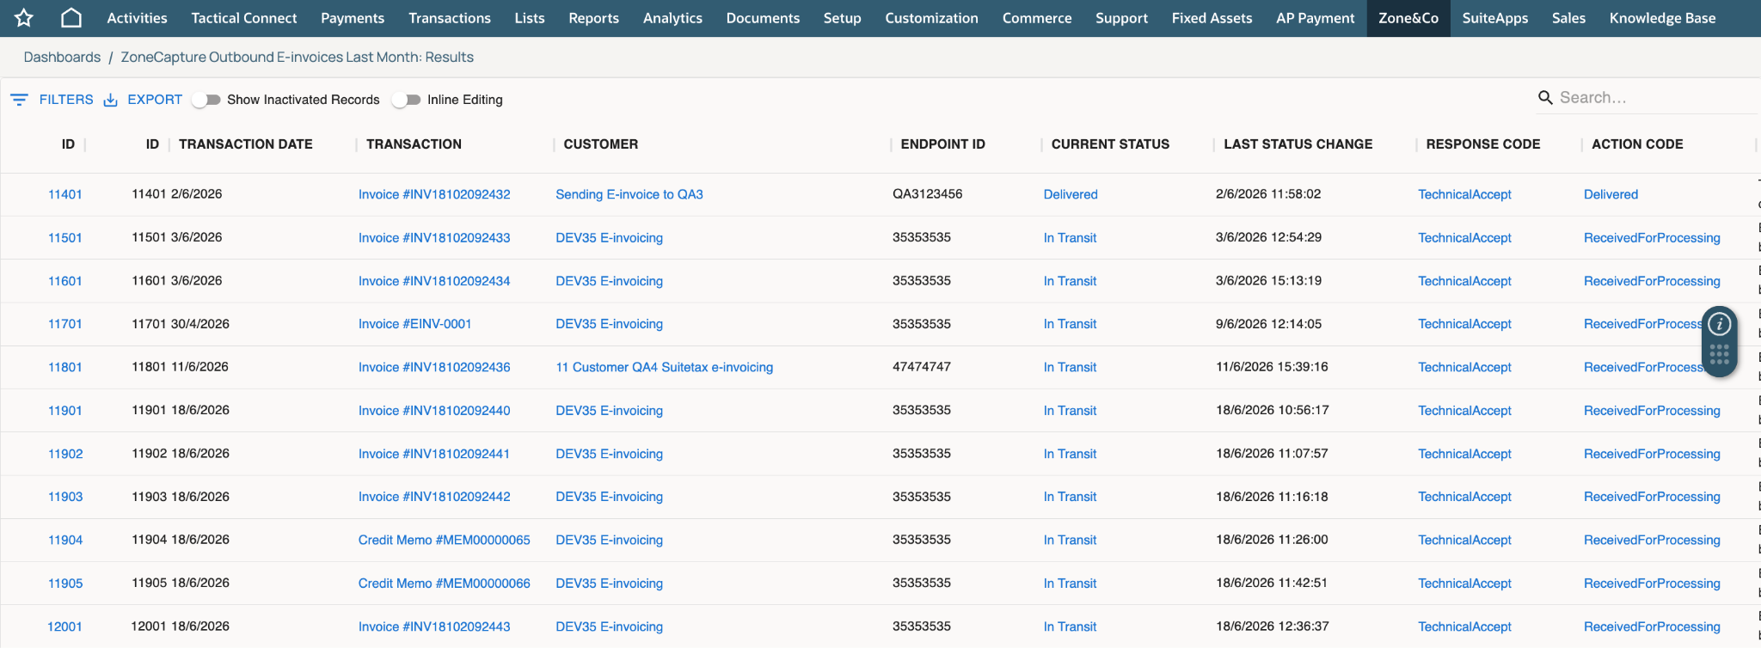The width and height of the screenshot is (1761, 648).
Task: Open the Activities menu
Action: click(137, 18)
